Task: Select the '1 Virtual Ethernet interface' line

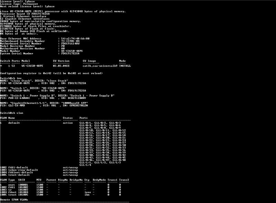Action: pos(23,16)
